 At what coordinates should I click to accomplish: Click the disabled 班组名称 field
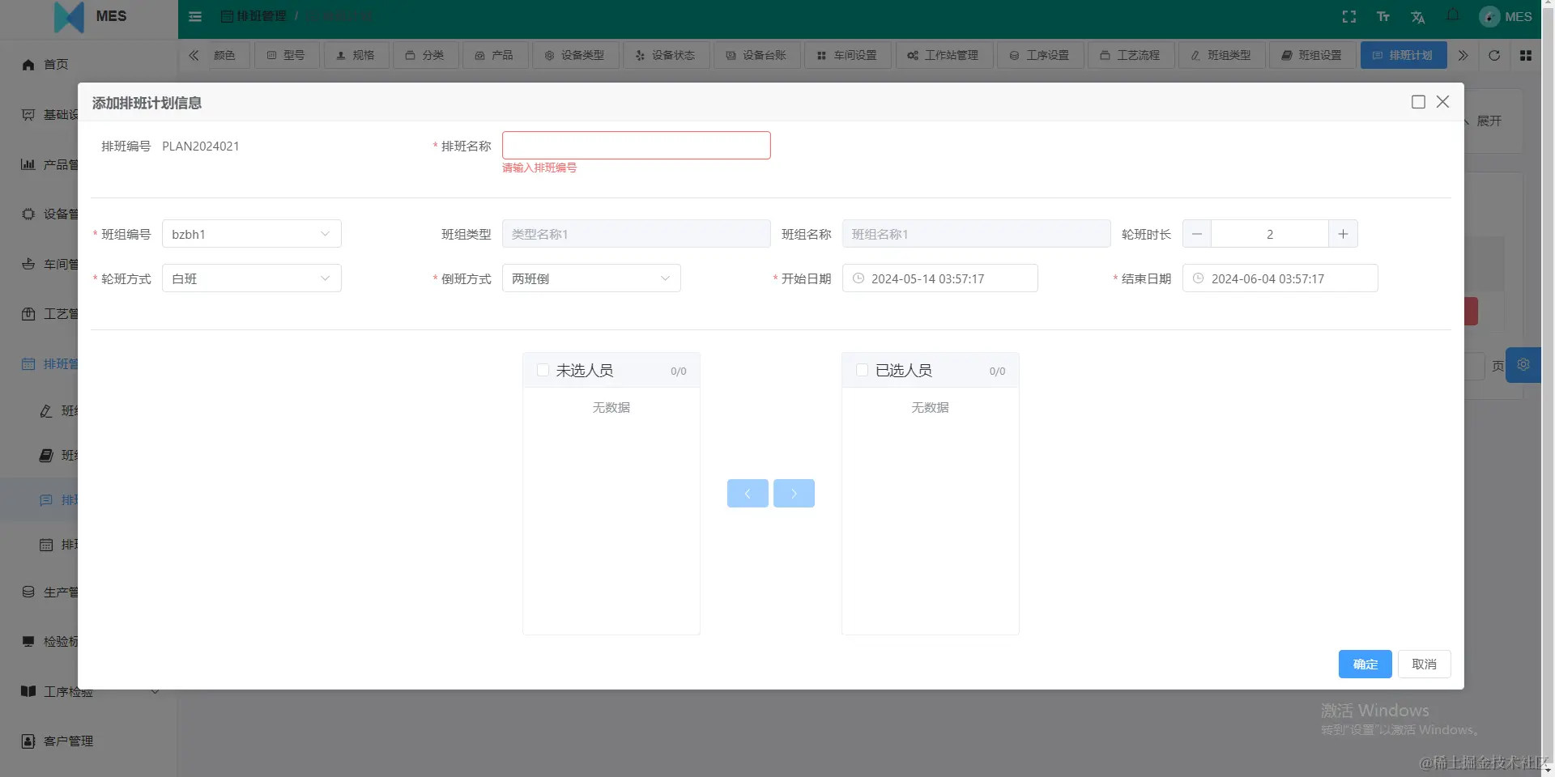[977, 234]
